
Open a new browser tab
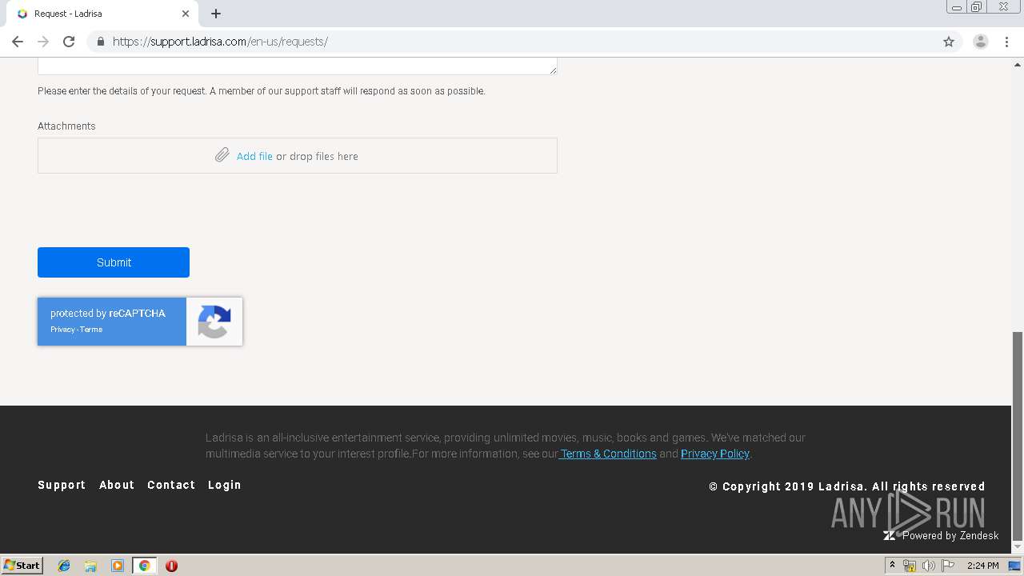click(x=216, y=14)
